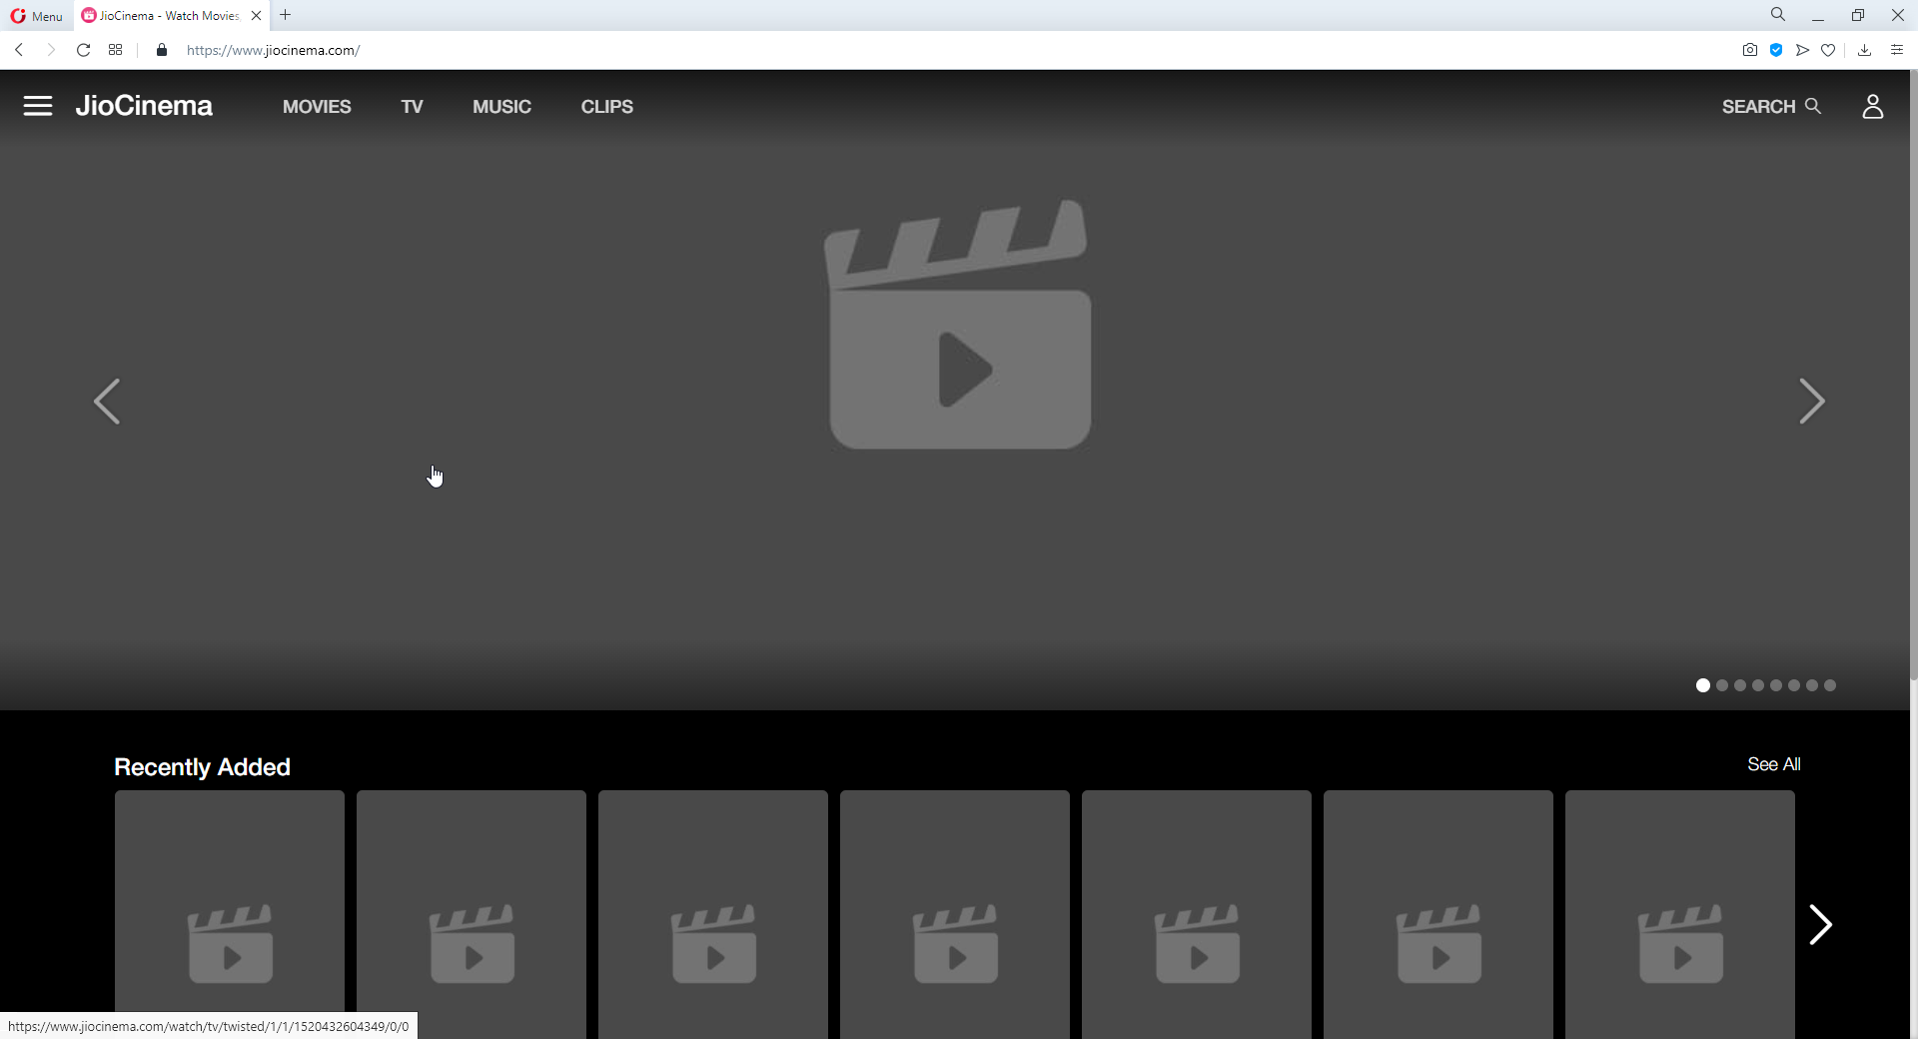Open the Speed Dial start page
Viewport: 1918px width, 1039px height.
tap(116, 50)
